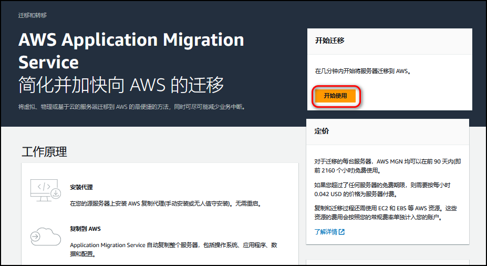Open the 了解详情 pricing link
This screenshot has width=487, height=266.
click(326, 232)
